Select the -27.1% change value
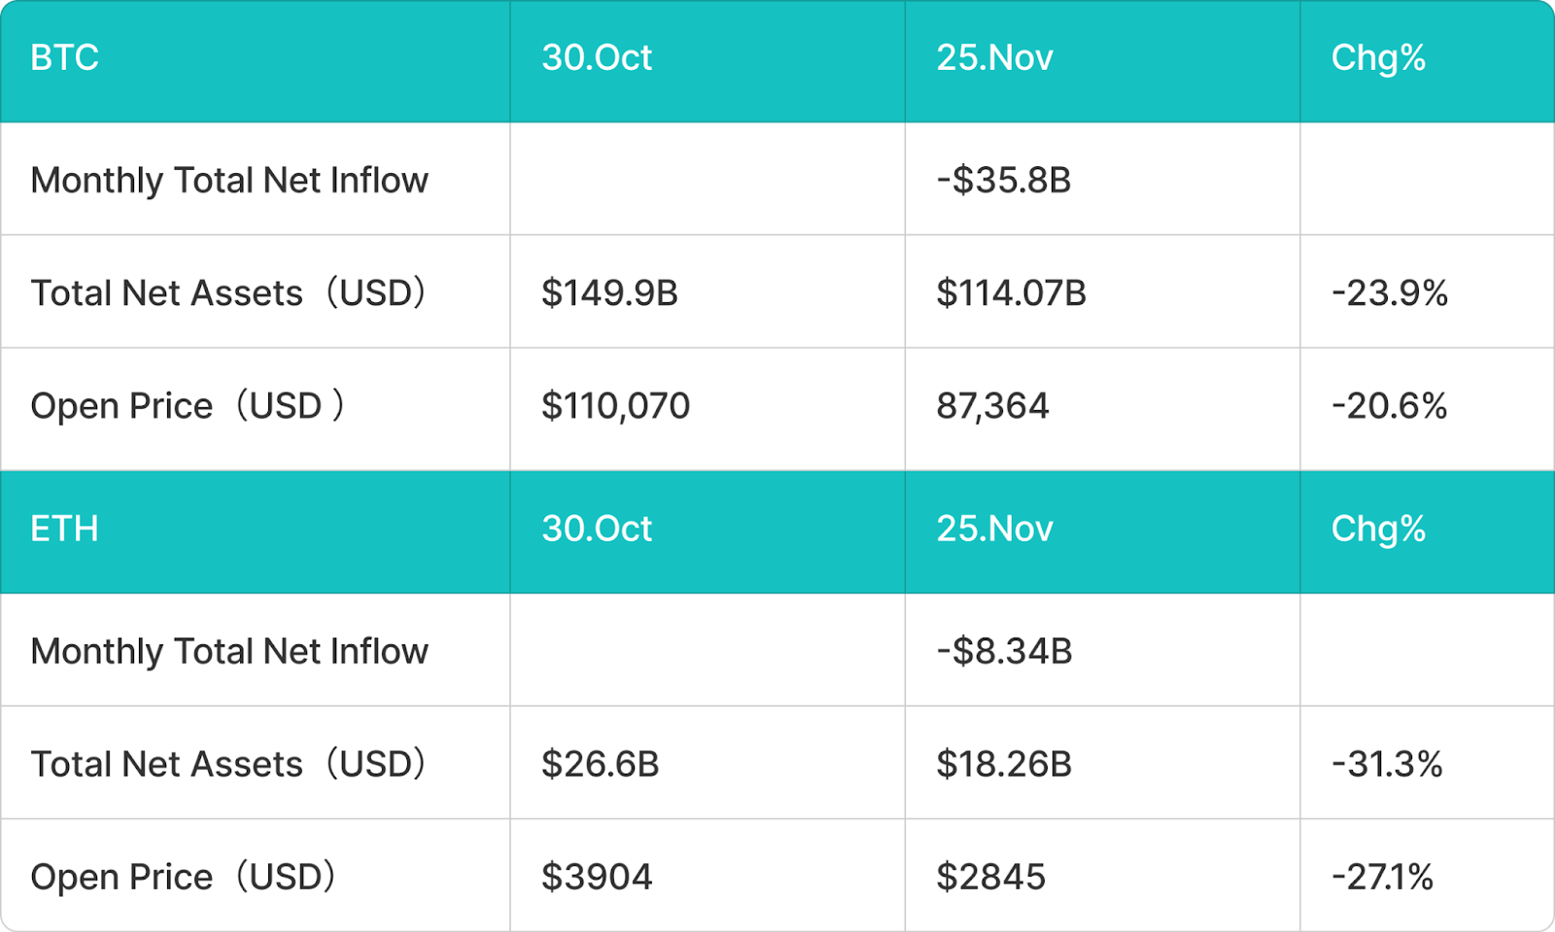The width and height of the screenshot is (1555, 932). 1382,878
